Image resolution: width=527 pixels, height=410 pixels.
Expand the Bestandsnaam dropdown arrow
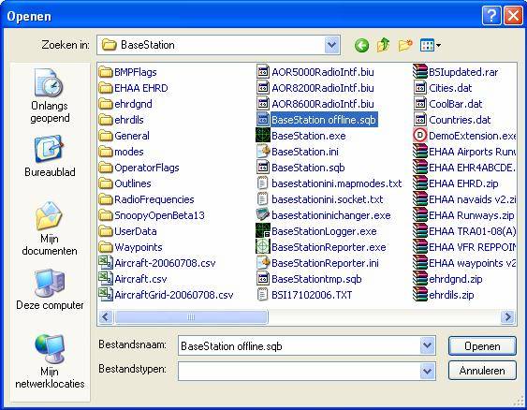click(427, 345)
